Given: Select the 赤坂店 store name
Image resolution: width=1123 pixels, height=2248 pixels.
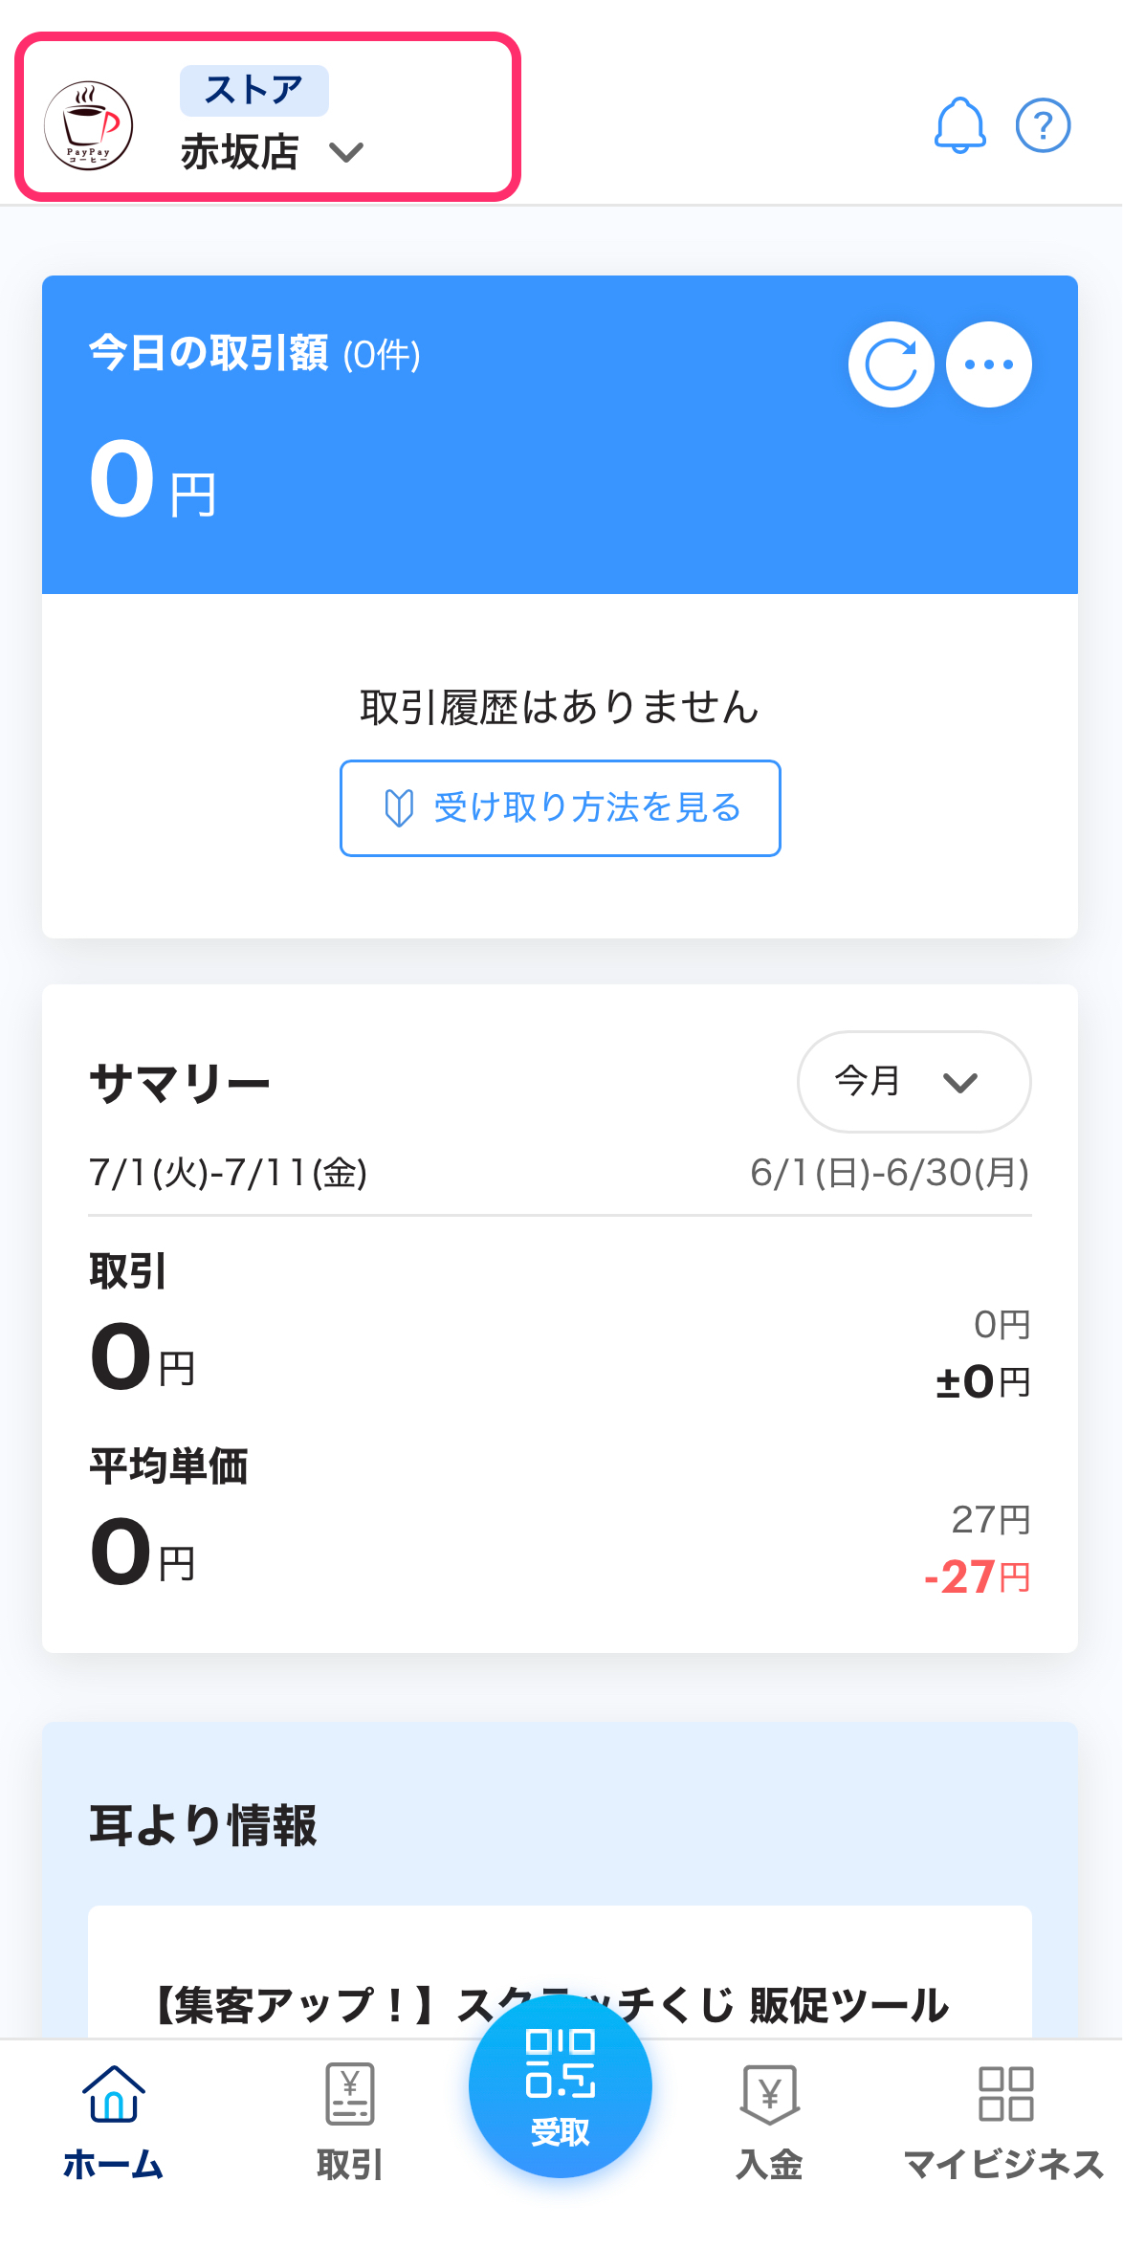Looking at the screenshot, I should (x=240, y=152).
